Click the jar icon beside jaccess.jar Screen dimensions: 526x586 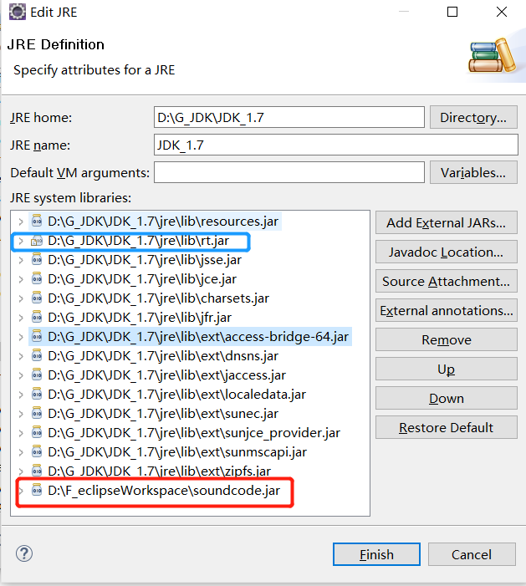coord(37,375)
